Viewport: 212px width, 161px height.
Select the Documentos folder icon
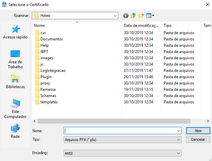tap(37, 39)
